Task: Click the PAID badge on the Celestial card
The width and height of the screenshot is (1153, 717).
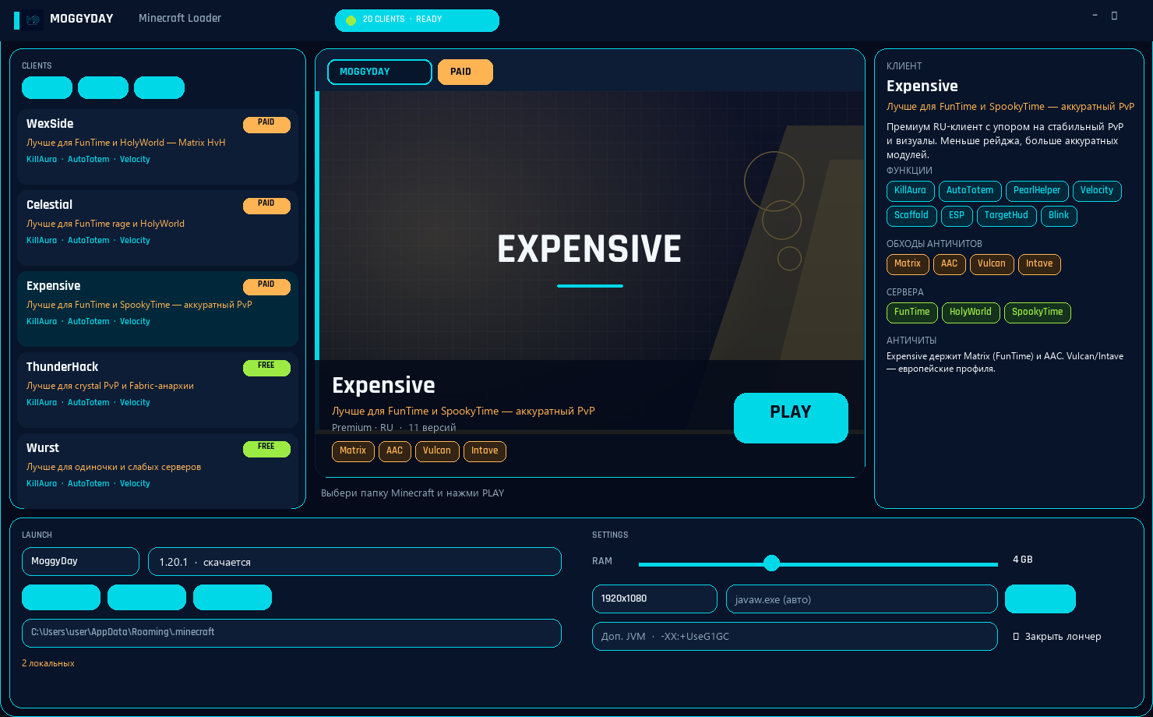Action: coord(266,206)
